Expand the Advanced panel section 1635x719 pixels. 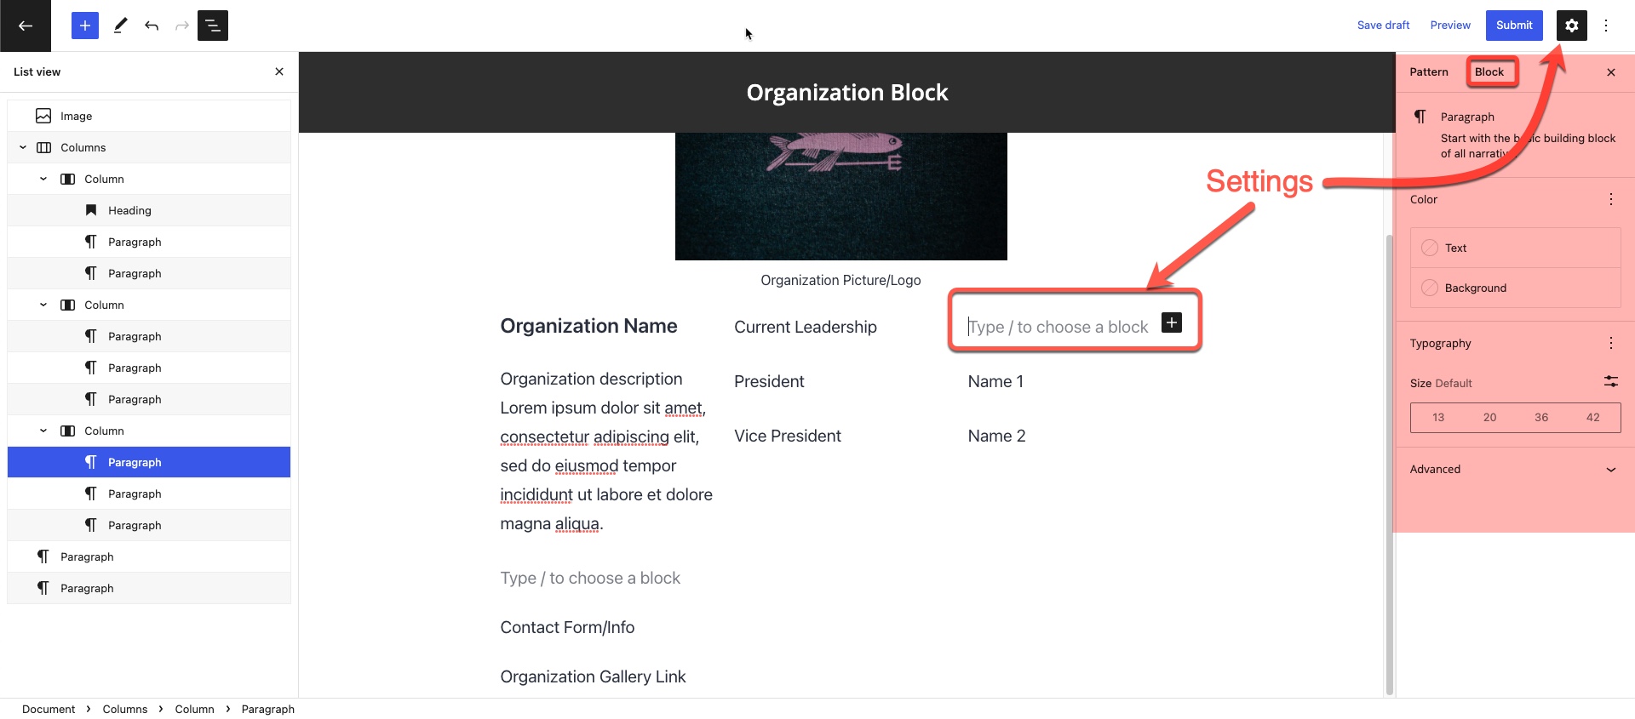click(x=1610, y=470)
